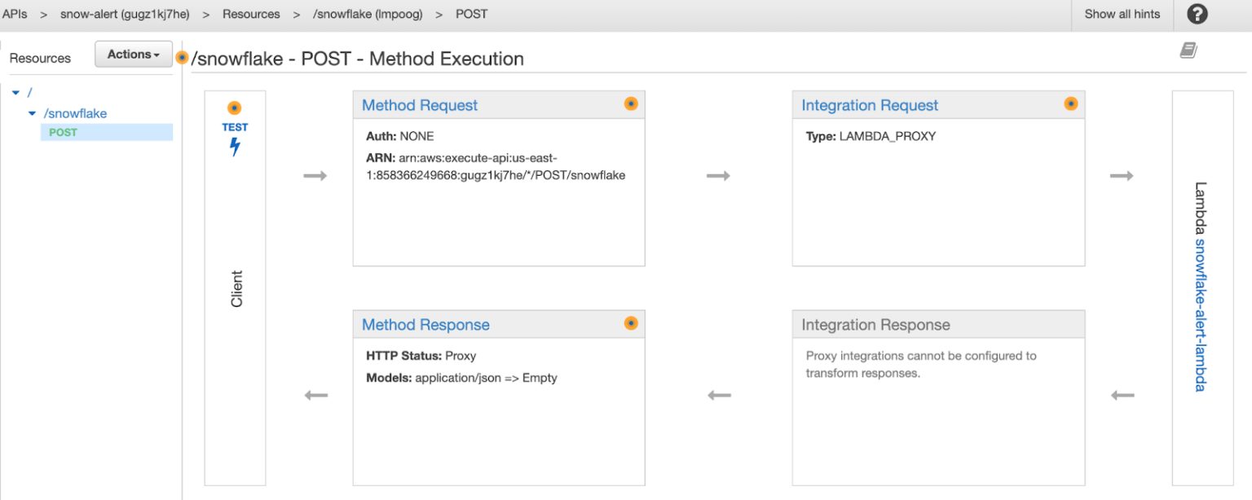The width and height of the screenshot is (1252, 500).
Task: Click the Resources breadcrumb item
Action: [x=251, y=14]
